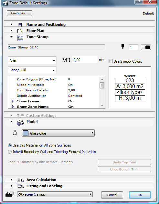Expand the Show Frame parameter triangle
This screenshot has width=159, height=204.
(13, 101)
